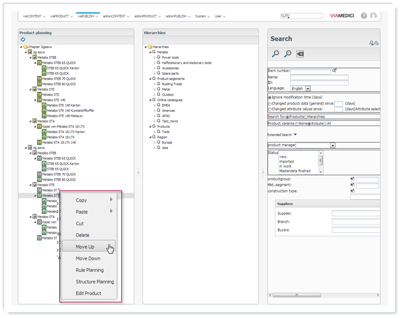Open the viaPRODUCT menu

pyautogui.click(x=59, y=16)
